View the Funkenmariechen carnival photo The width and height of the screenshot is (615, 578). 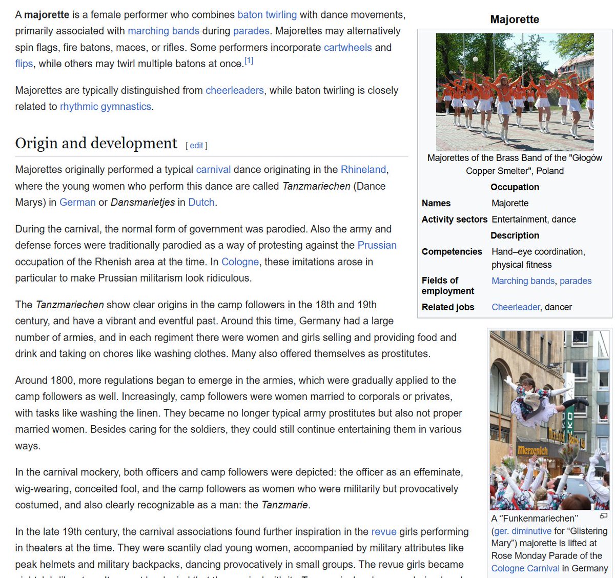[x=549, y=420]
